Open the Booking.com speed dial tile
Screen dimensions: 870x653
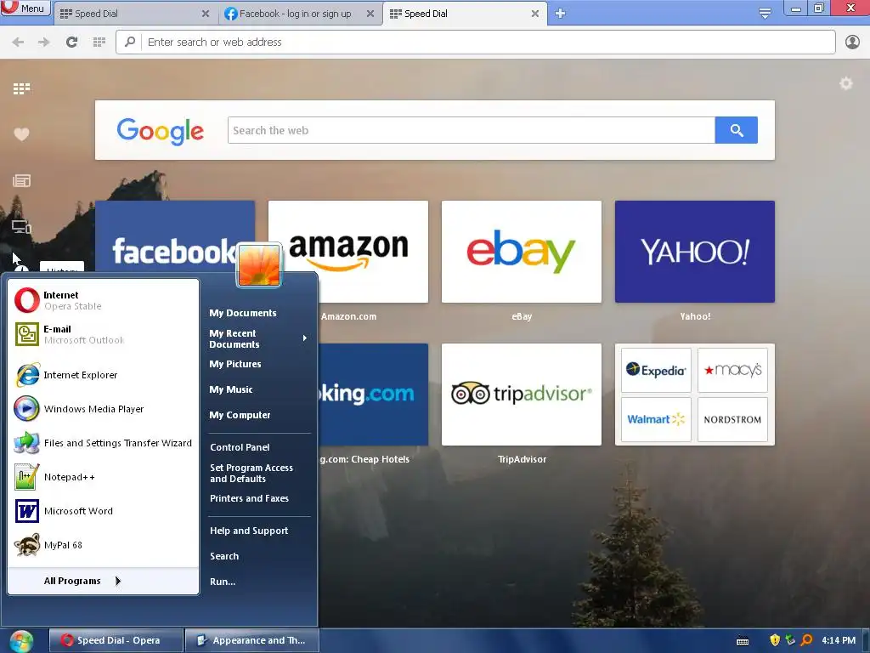tap(373, 395)
